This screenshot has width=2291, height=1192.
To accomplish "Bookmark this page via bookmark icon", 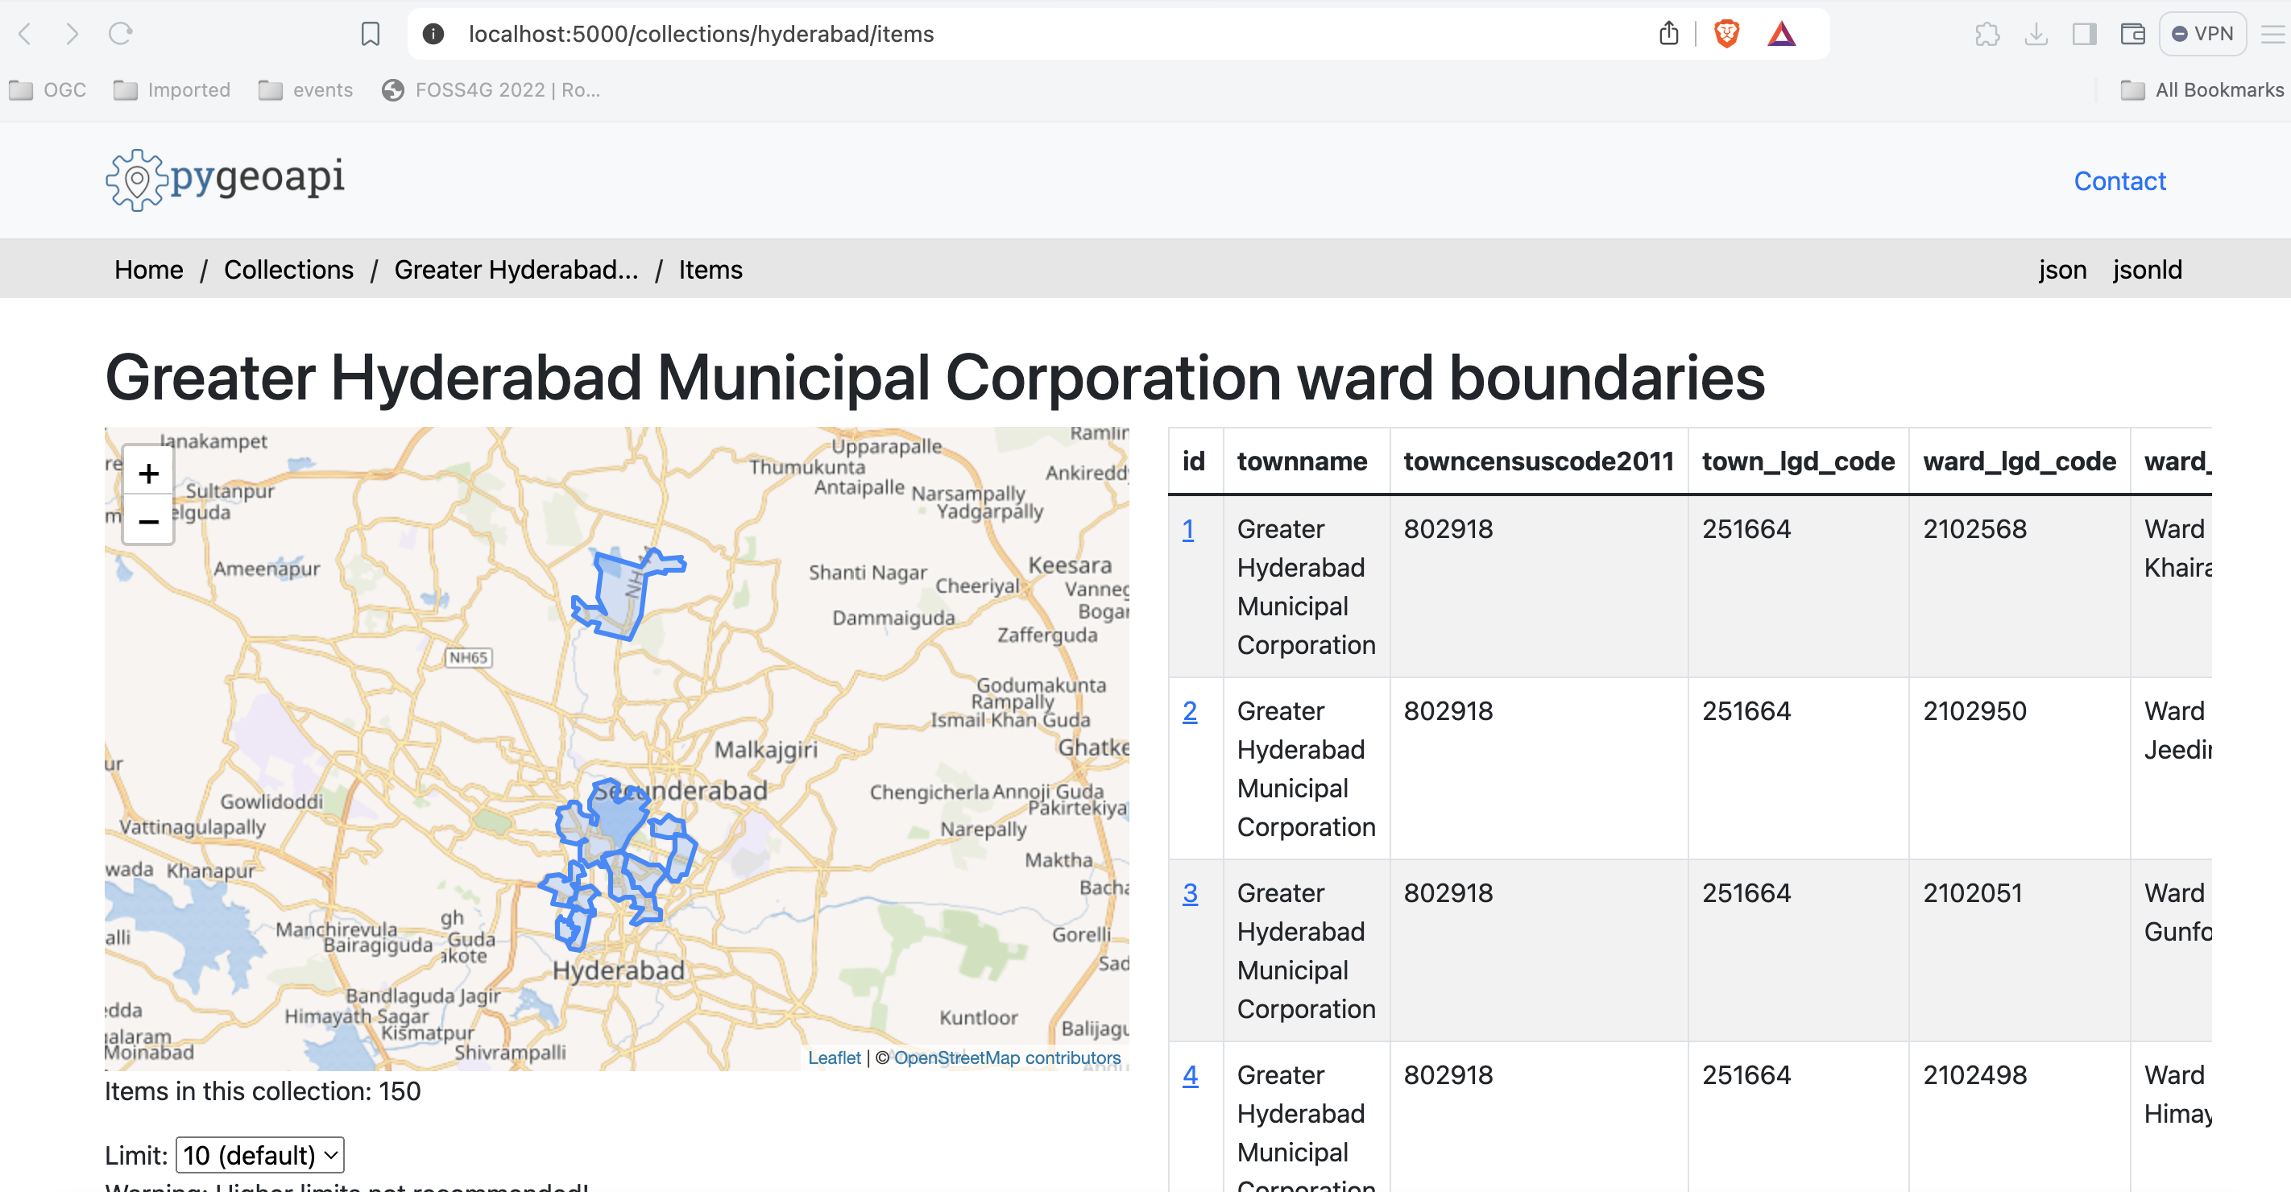I will click(370, 34).
